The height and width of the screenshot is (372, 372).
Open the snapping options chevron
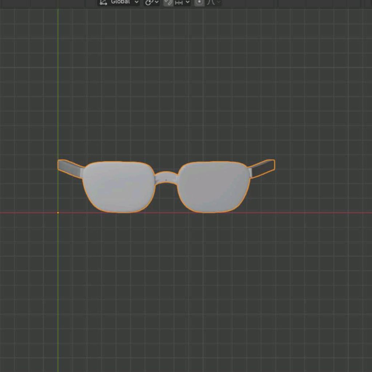point(187,2)
